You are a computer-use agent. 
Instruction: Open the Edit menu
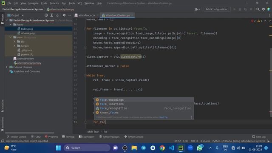click(x=16, y=3)
